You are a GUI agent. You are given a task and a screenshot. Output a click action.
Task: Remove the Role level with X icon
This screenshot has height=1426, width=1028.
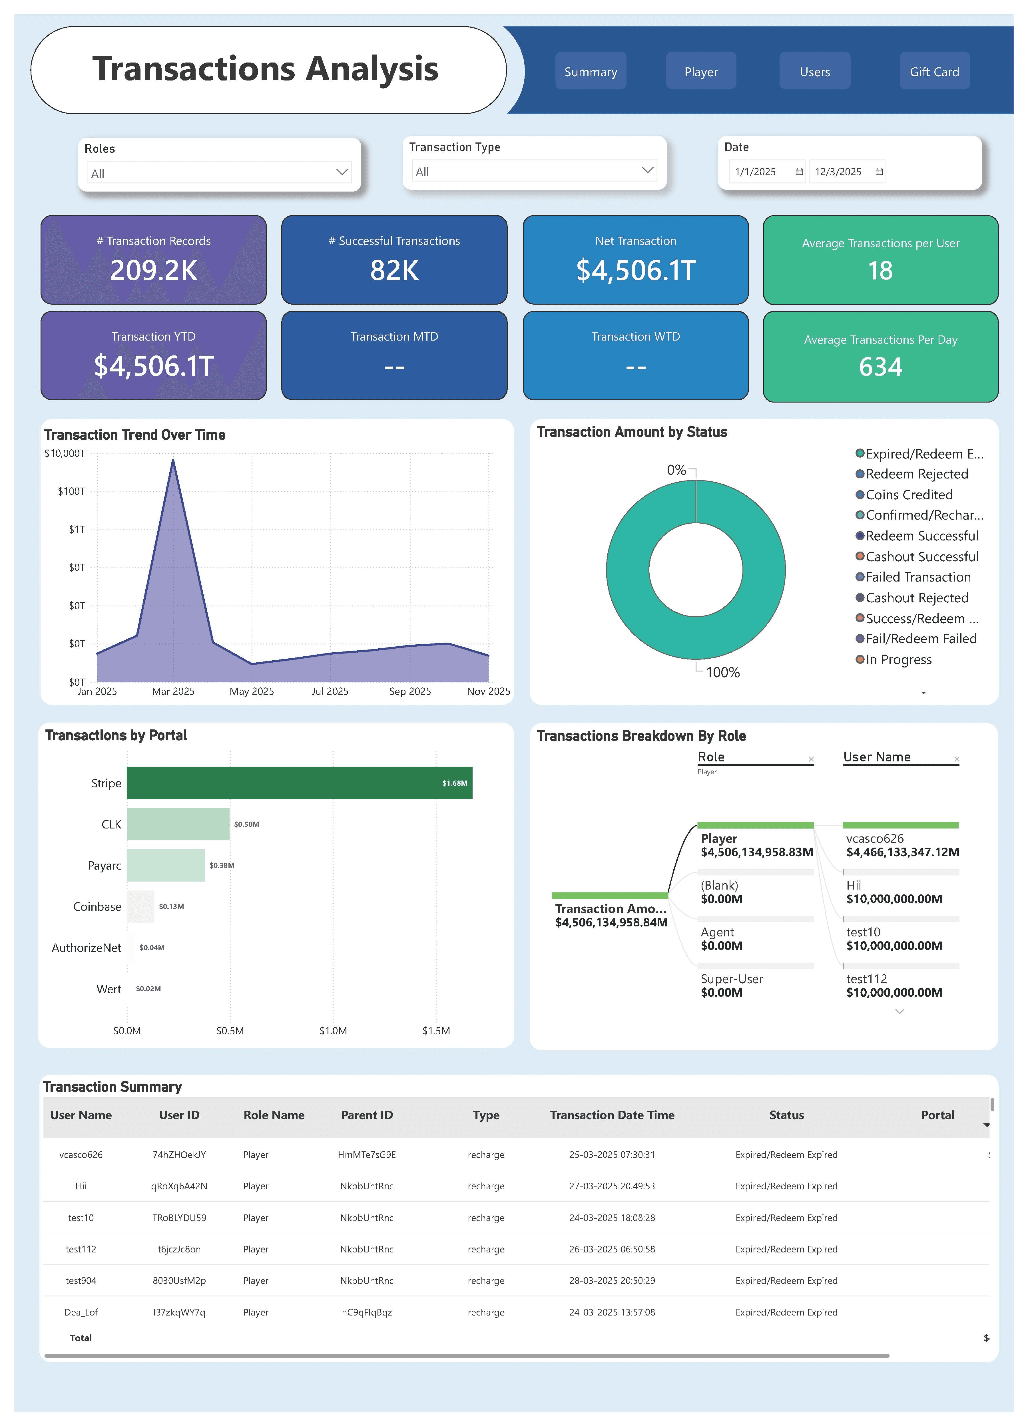tap(811, 759)
